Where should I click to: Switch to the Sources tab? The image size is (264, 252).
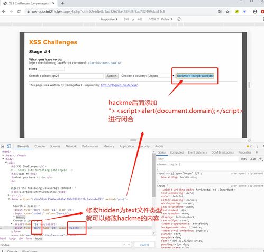tap(55, 146)
